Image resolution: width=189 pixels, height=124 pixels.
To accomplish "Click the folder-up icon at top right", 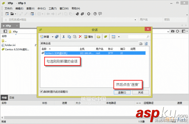I will [x=173, y=31].
